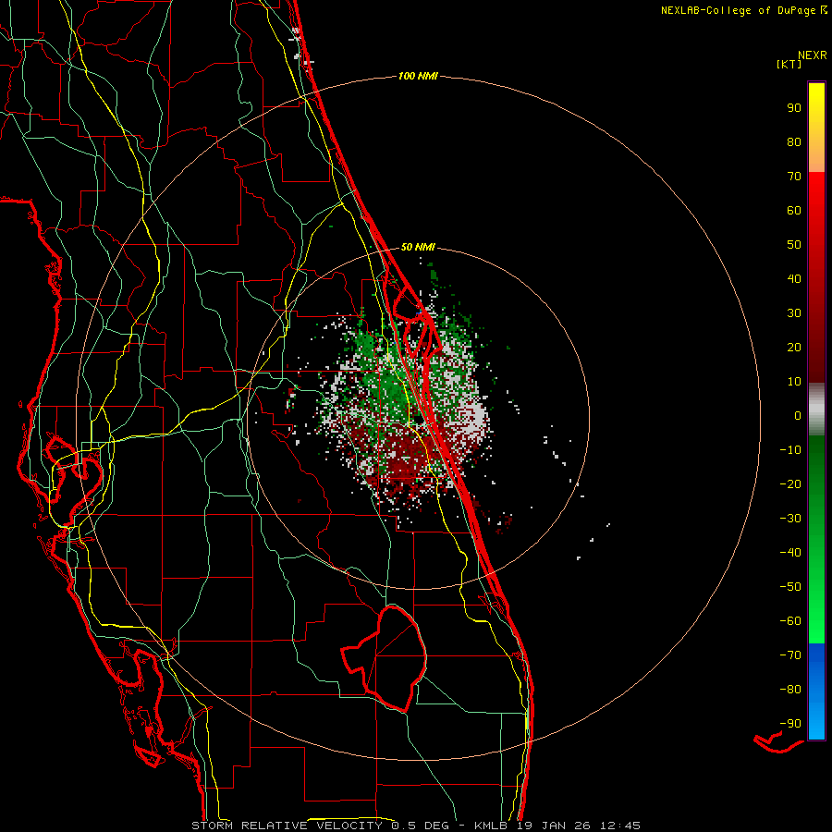Click the 70 value on the velocity scale
Image resolution: width=832 pixels, height=832 pixels.
pyautogui.click(x=794, y=177)
